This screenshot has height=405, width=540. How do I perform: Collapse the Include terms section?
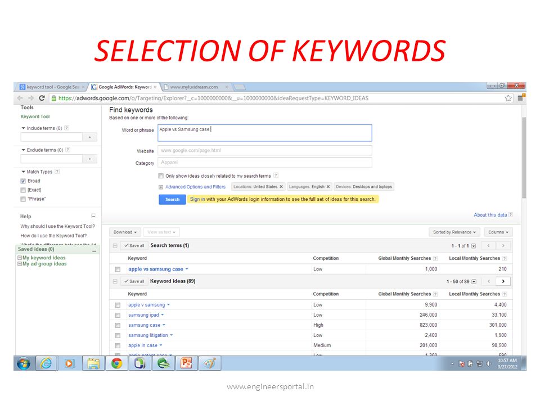(24, 128)
